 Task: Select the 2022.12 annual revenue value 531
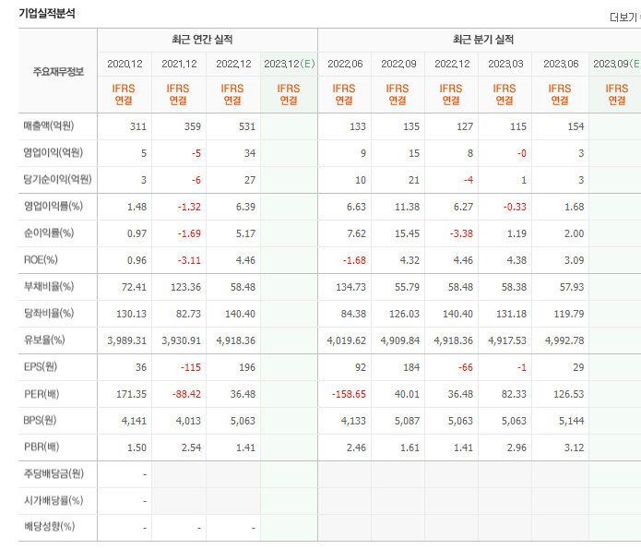[x=247, y=126]
